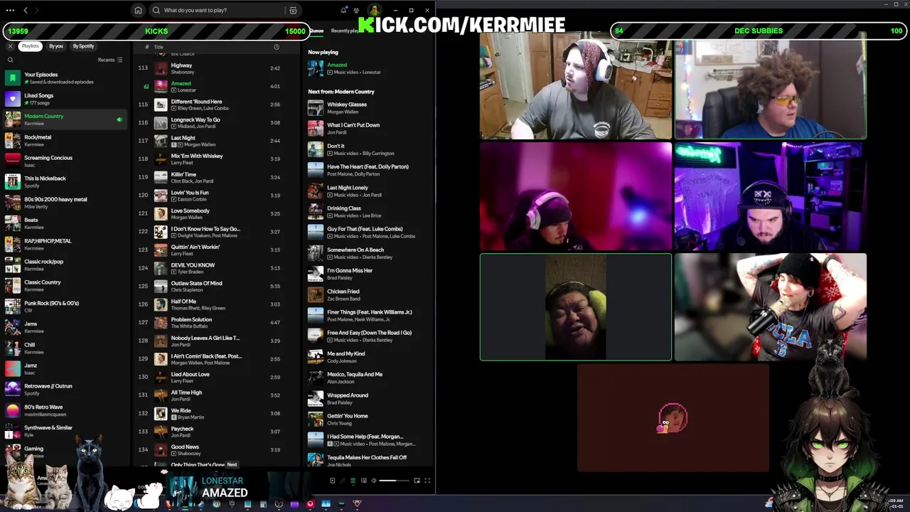Viewport: 910px width, 512px height.
Task: Click the Spotify Home icon
Action: [x=138, y=10]
